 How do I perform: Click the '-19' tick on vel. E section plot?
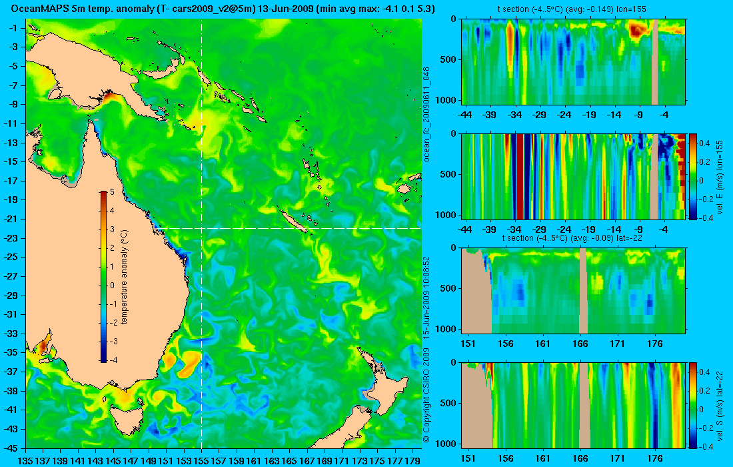point(589,229)
